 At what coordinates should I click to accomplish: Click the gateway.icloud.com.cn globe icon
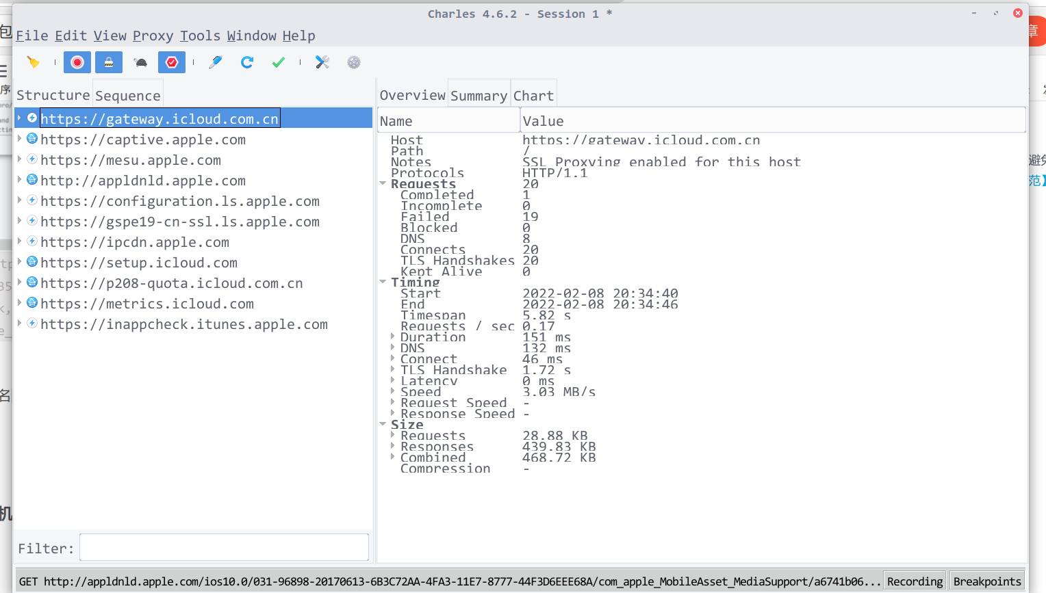click(x=32, y=118)
